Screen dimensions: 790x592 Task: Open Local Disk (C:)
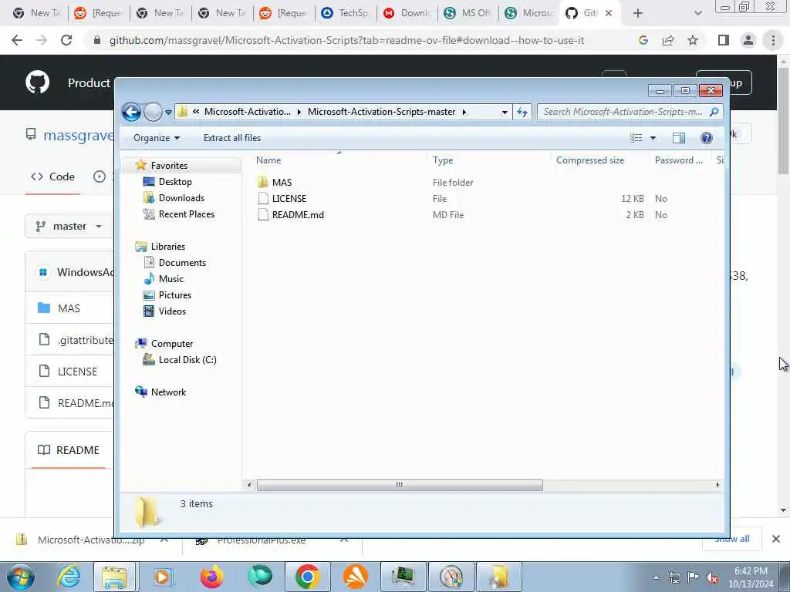pos(187,359)
